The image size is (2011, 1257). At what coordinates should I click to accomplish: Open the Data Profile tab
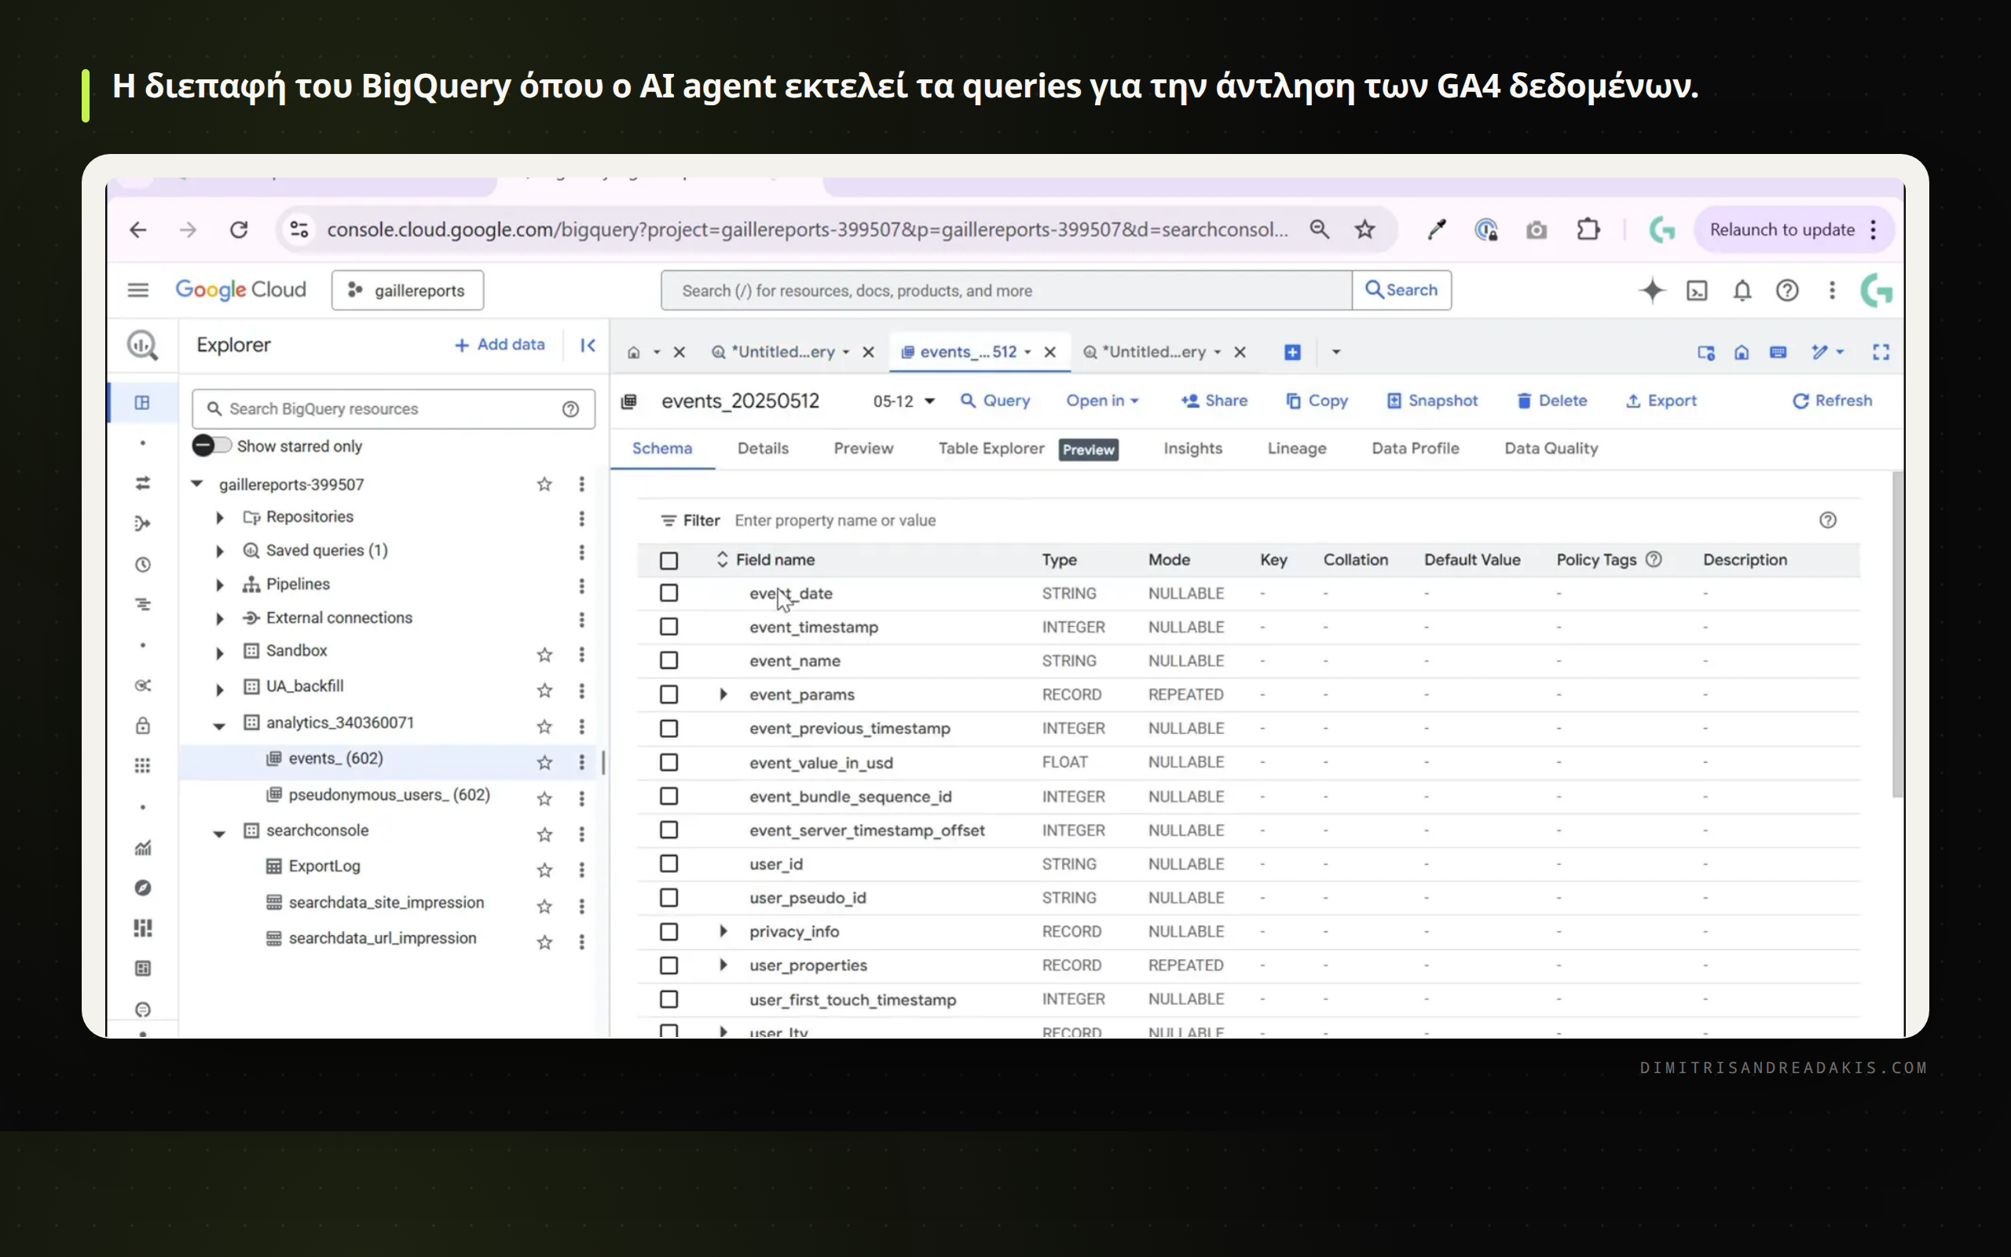tap(1416, 449)
